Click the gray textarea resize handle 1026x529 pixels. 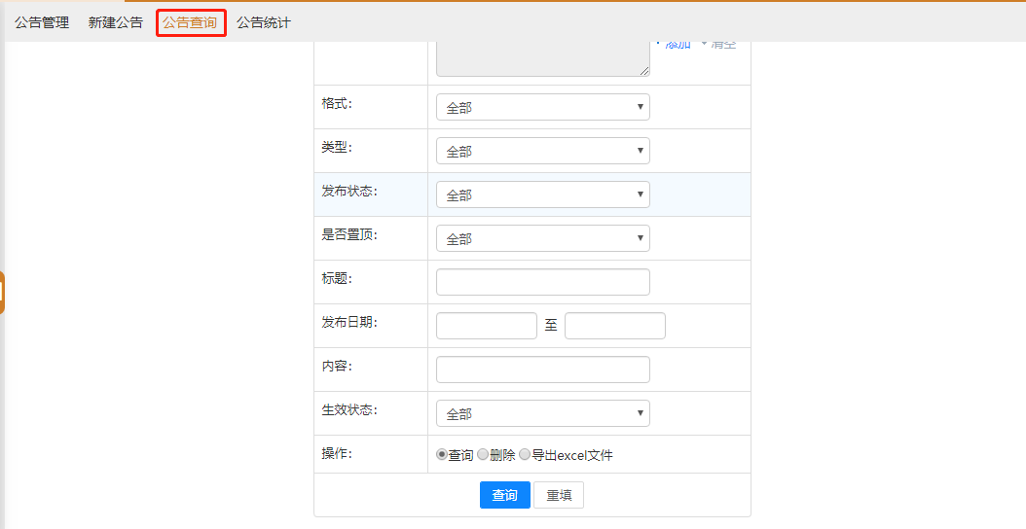pyautogui.click(x=644, y=71)
